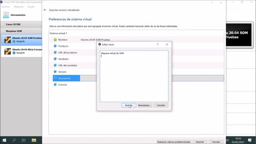The image size is (256, 144).
Task: Select the Producto row label
Action: click(63, 46)
